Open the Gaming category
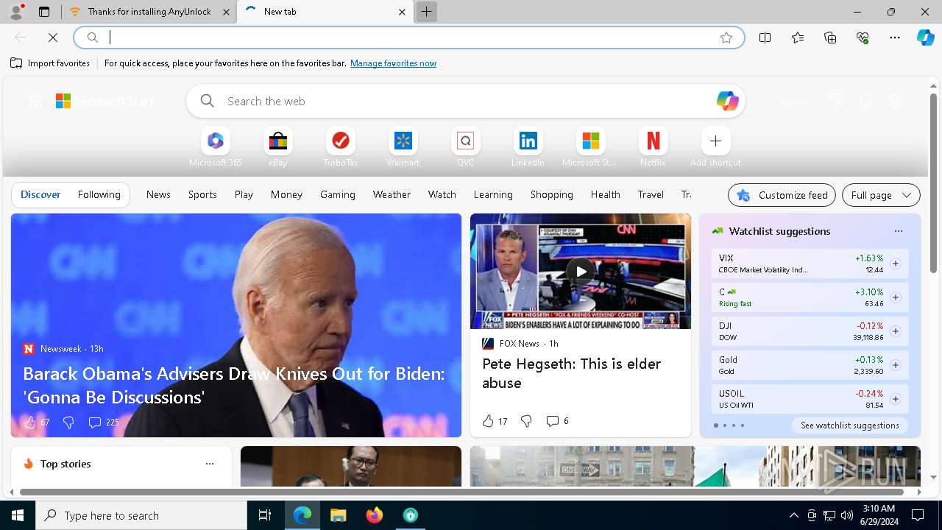The height and width of the screenshot is (530, 942). (338, 194)
